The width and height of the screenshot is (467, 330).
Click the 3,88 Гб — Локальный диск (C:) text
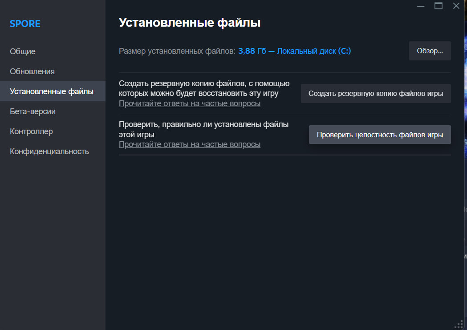pyautogui.click(x=295, y=51)
